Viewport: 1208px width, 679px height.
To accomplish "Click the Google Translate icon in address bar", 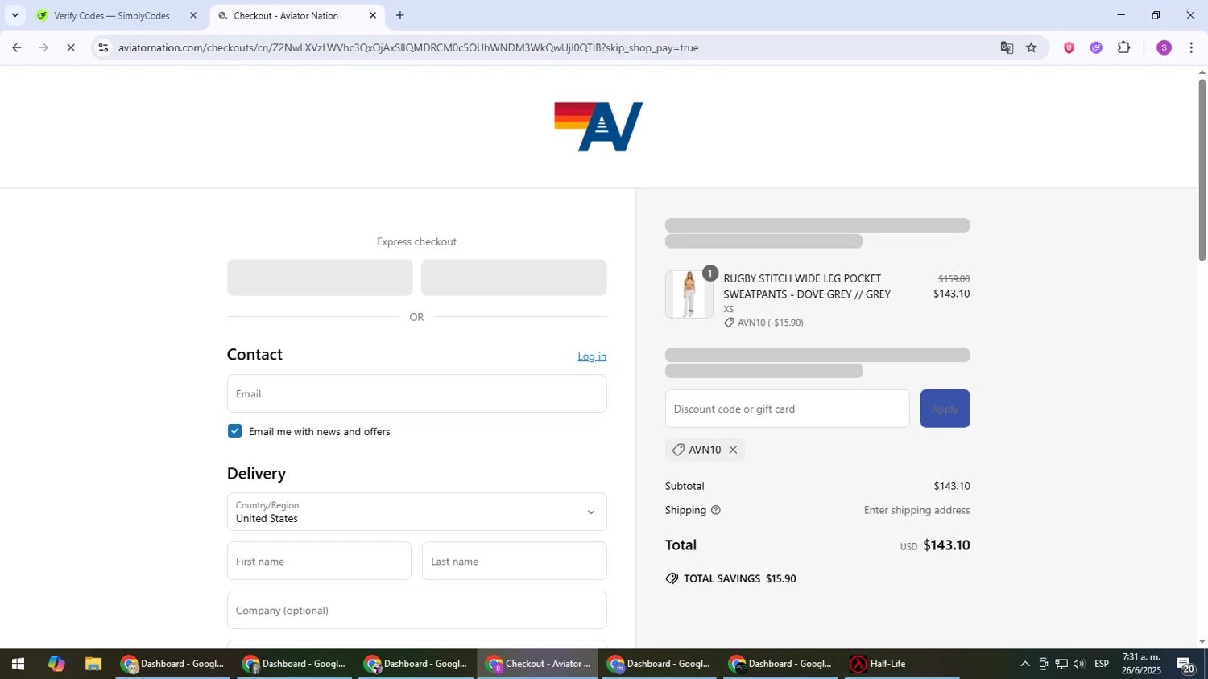I will point(1007,47).
